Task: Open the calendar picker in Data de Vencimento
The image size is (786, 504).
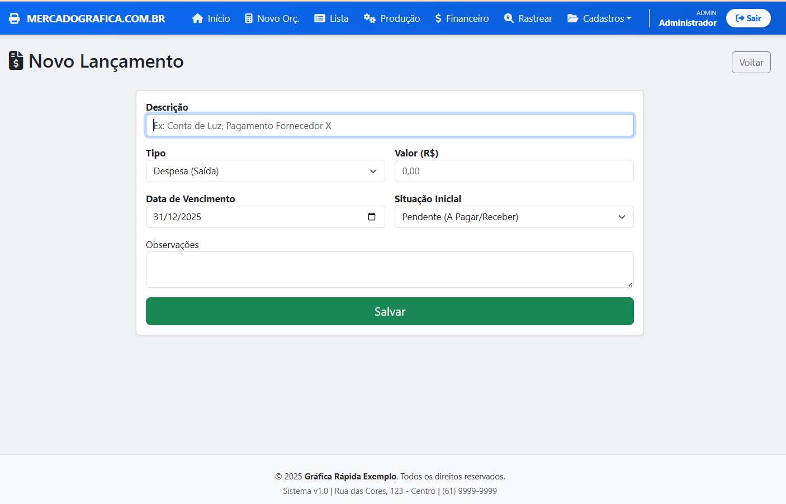Action: point(372,217)
